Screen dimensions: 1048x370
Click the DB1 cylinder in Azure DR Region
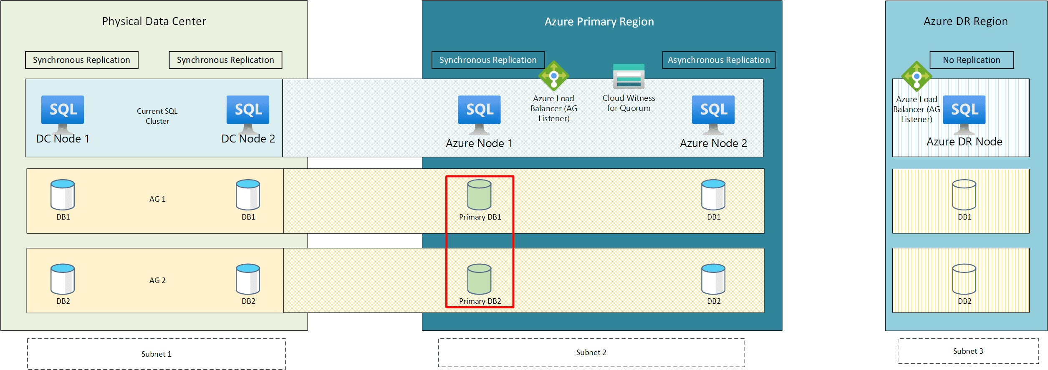tap(964, 195)
